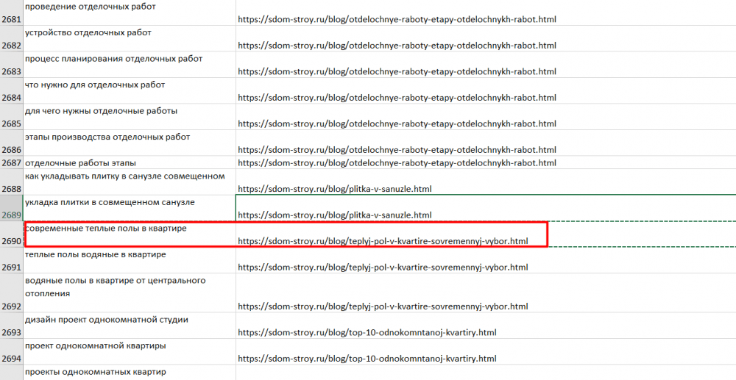The height and width of the screenshot is (380, 736).
Task: Select entire row via header 2694
Action: click(x=11, y=351)
